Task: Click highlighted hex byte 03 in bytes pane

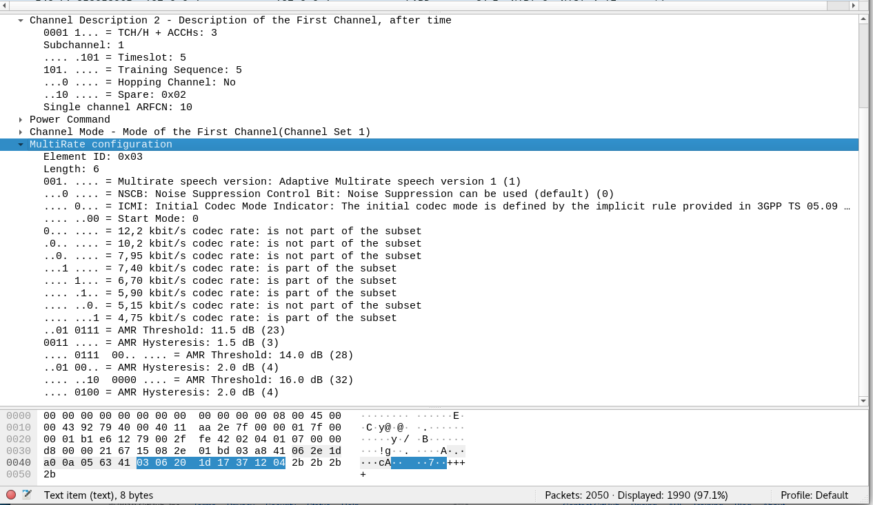Action: point(143,462)
